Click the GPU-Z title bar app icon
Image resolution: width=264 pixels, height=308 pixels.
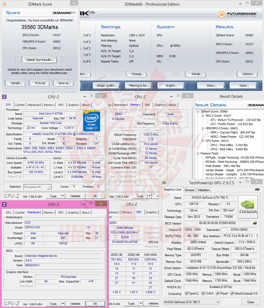coord(164,183)
